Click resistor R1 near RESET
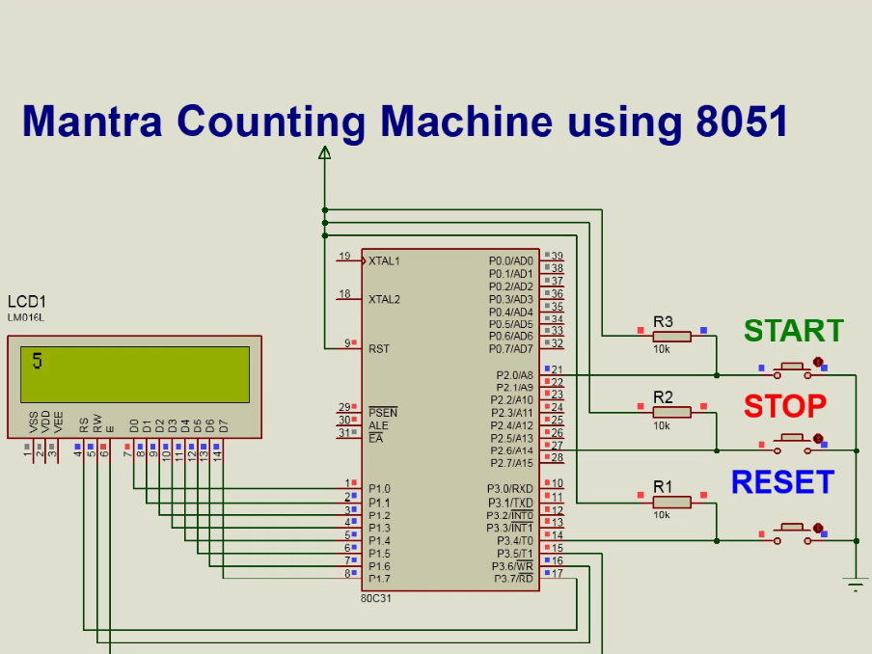 coord(672,502)
